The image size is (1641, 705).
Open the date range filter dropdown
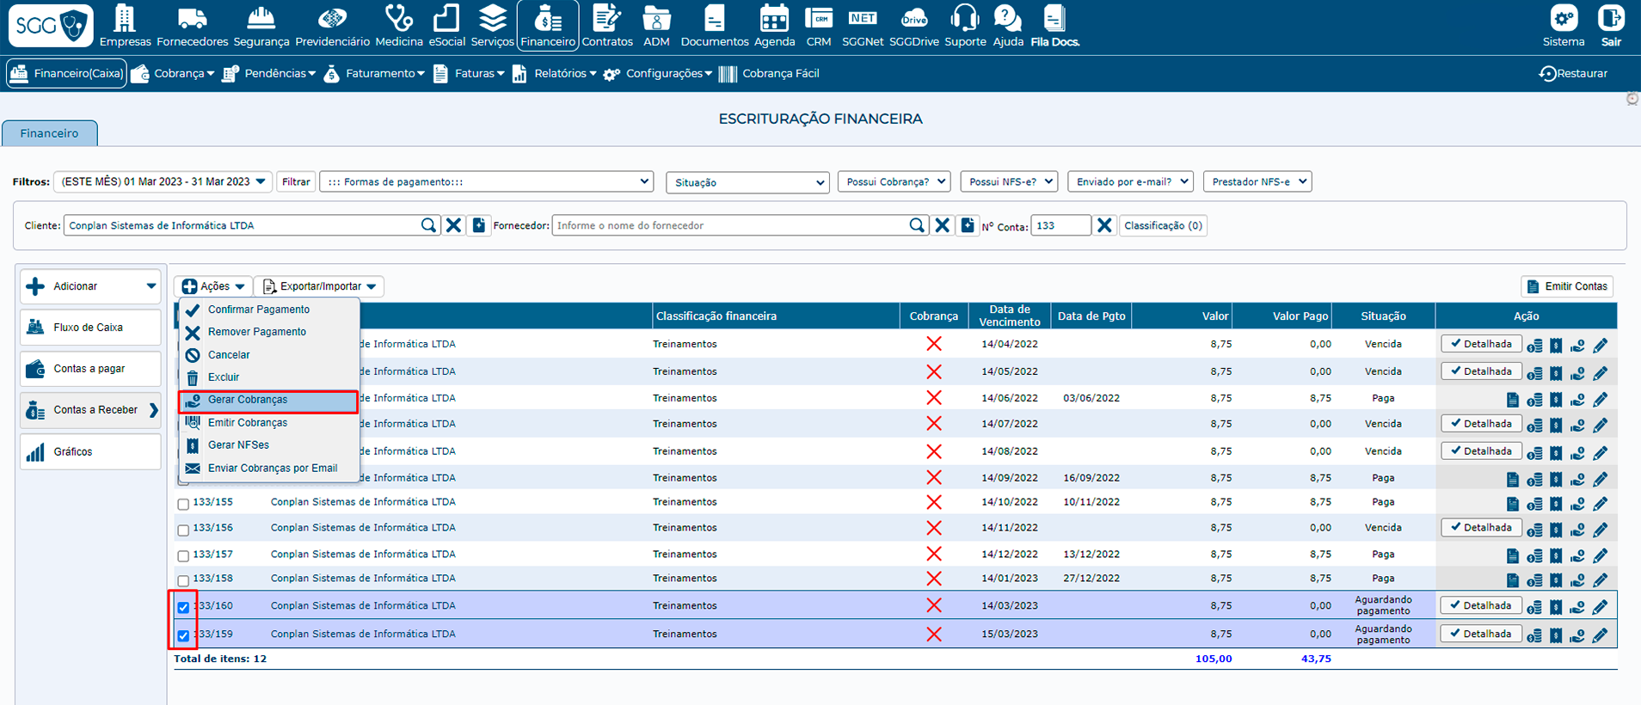[x=163, y=181]
